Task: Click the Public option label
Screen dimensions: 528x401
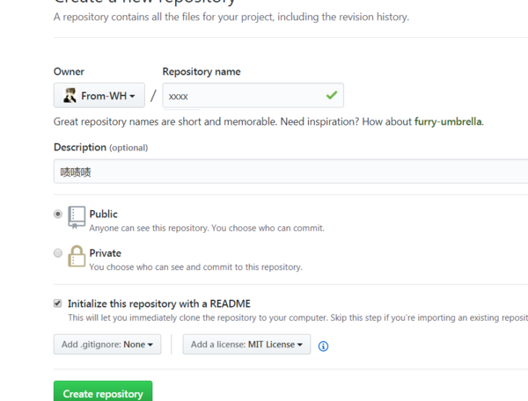Action: coord(103,214)
